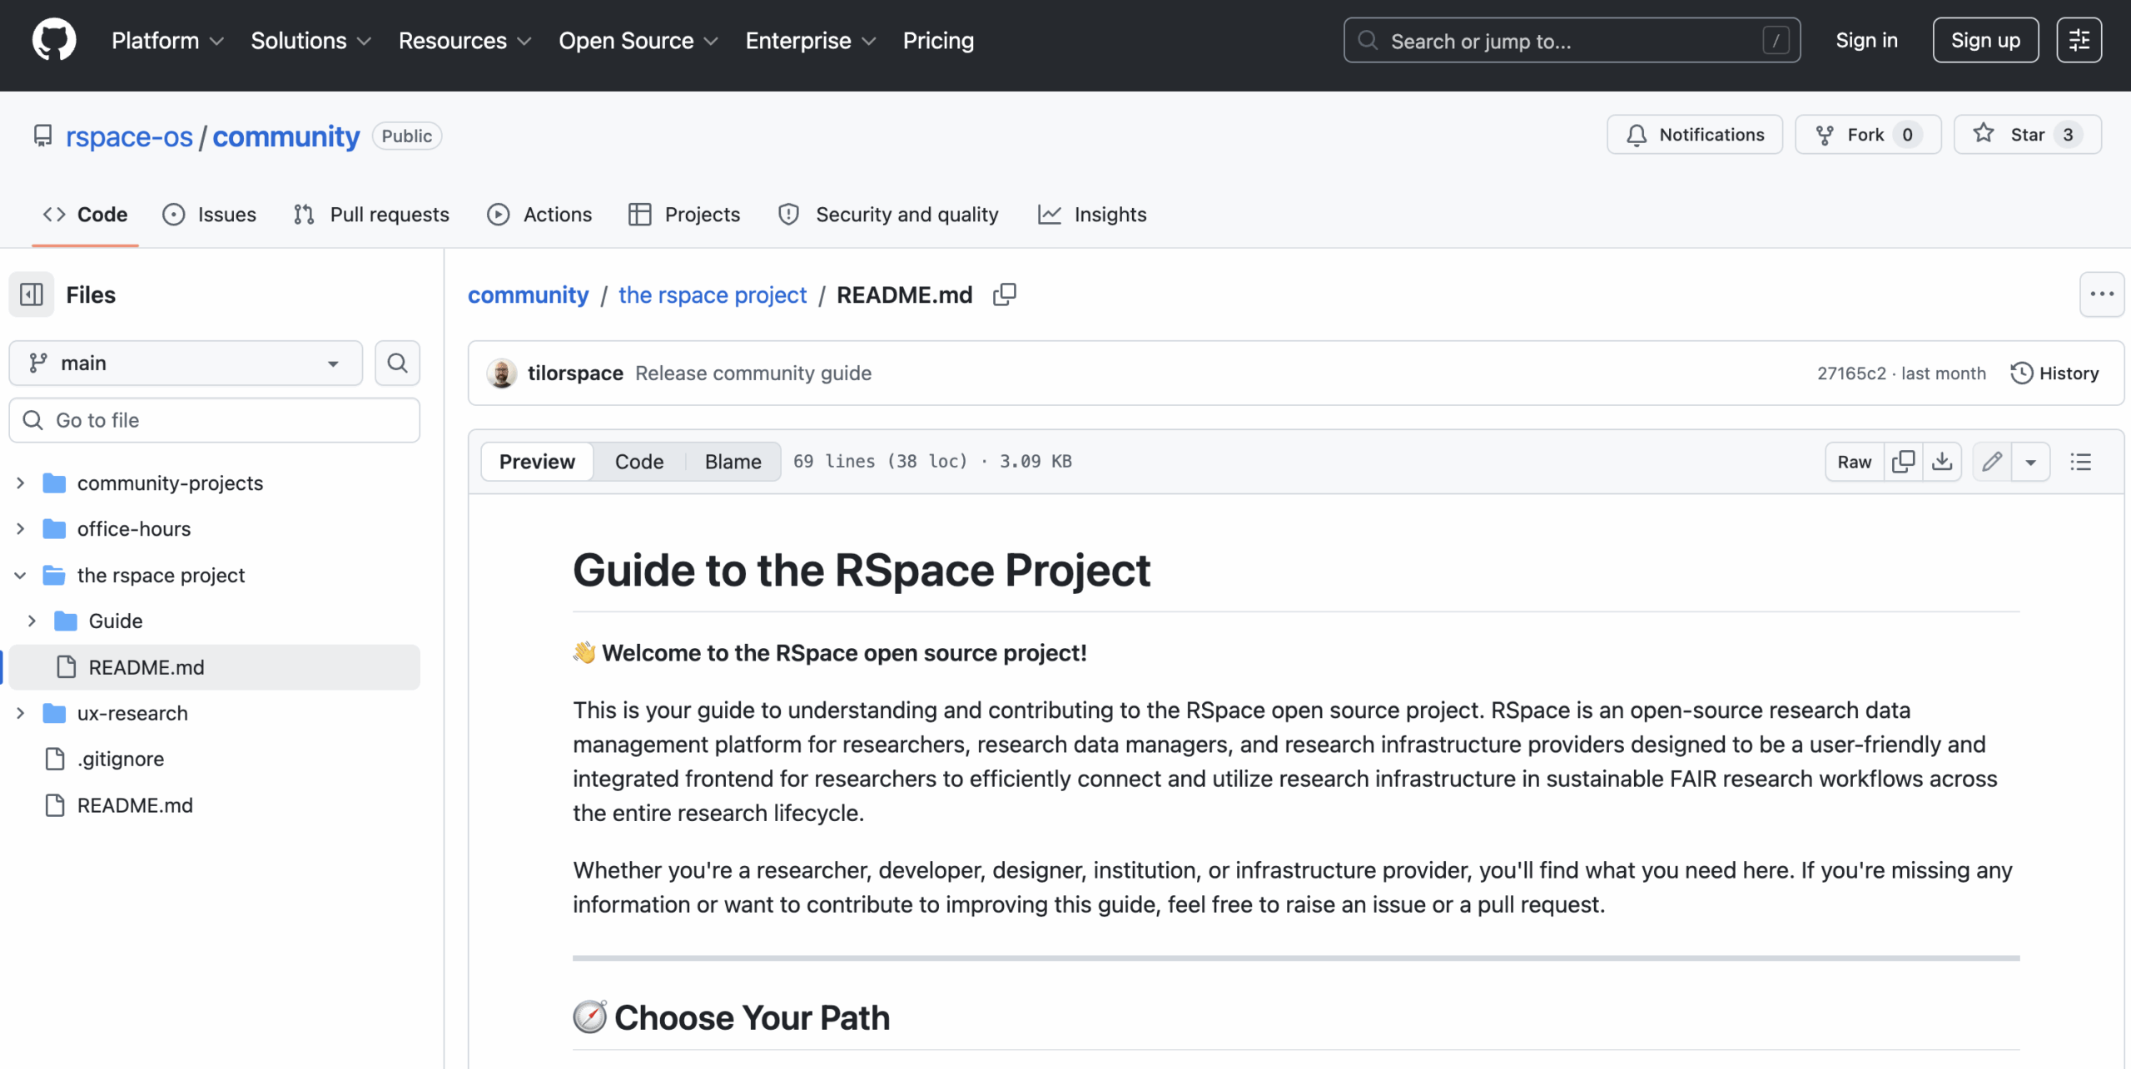Collapse the Files side panel
Screen dimensions: 2131x1069
[32, 294]
